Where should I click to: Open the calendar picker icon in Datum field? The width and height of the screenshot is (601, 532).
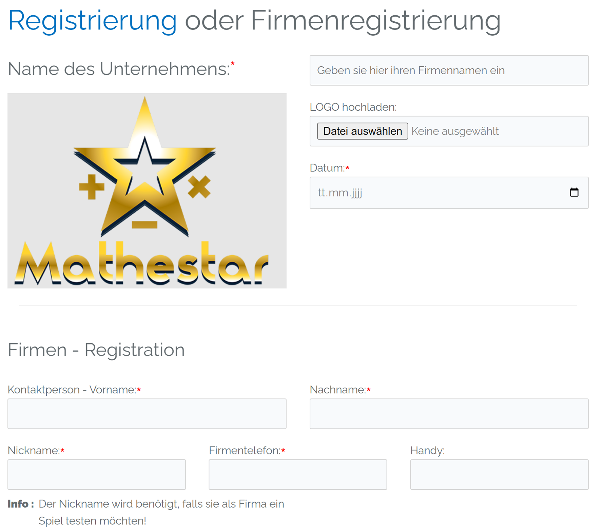pos(574,193)
